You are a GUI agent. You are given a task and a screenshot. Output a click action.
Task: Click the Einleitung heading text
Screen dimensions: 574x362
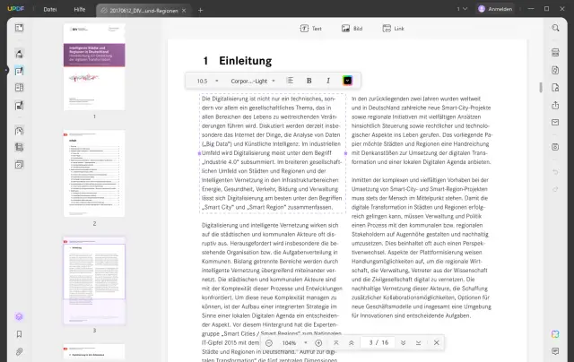tap(245, 61)
